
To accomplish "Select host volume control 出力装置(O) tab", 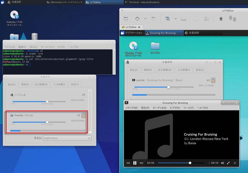I will (41, 84).
